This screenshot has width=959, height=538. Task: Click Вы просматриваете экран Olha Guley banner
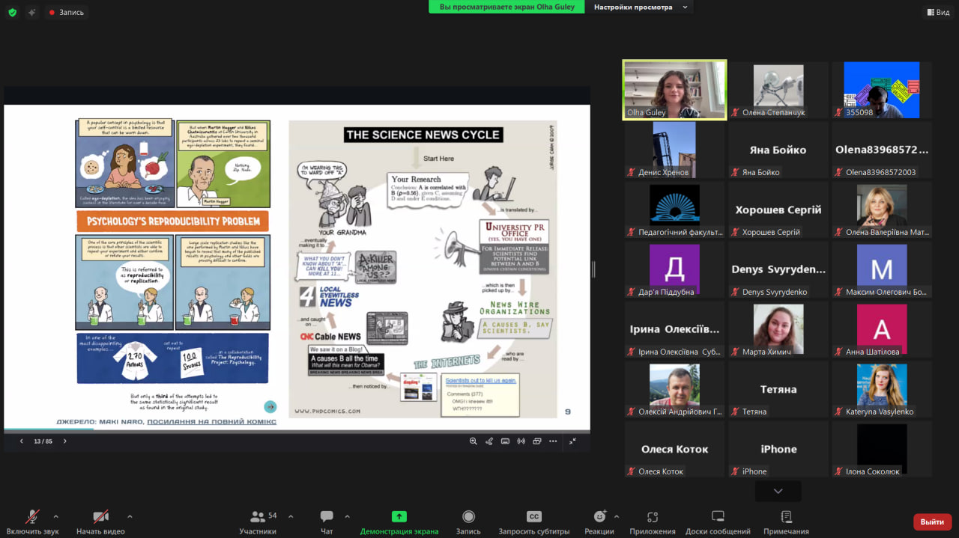pos(506,7)
